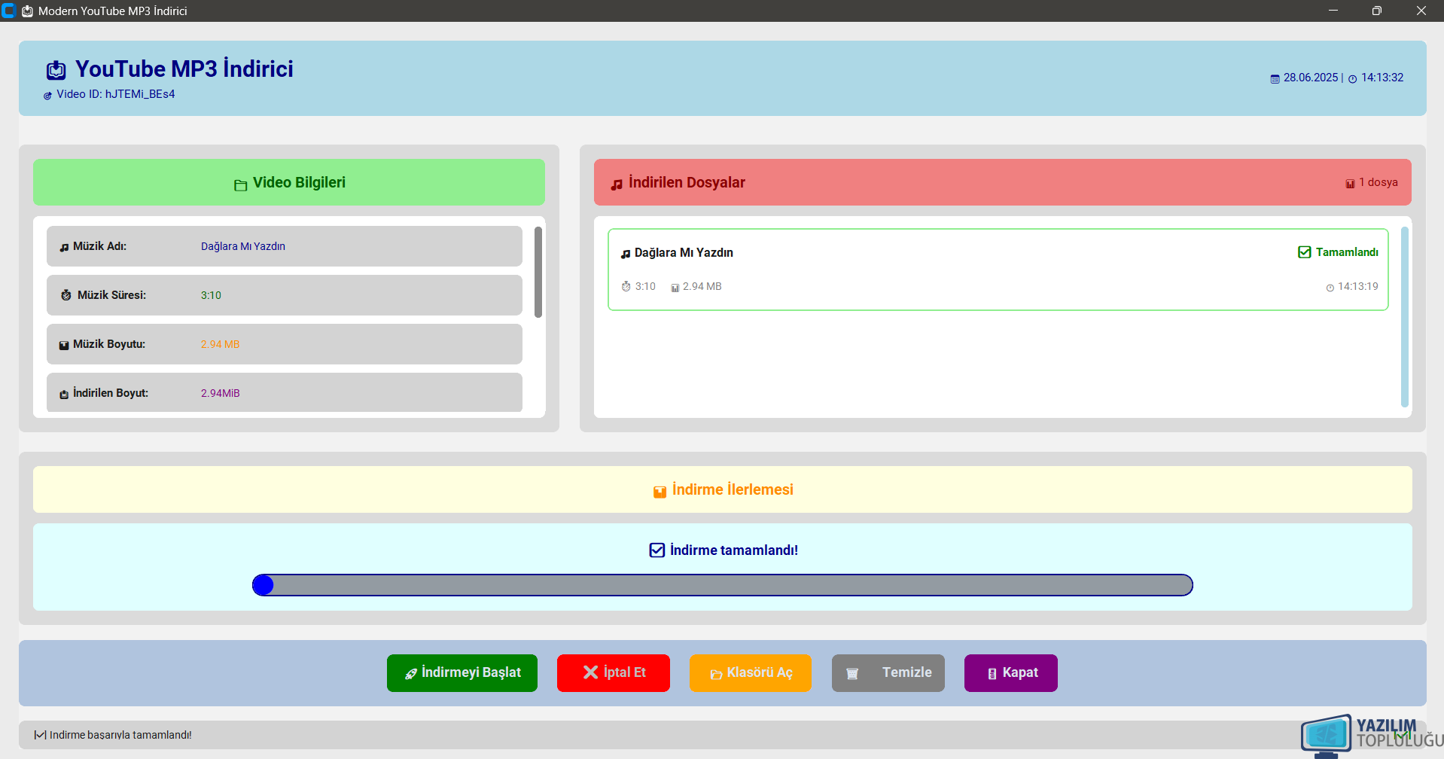This screenshot has width=1444, height=759.
Task: Click the Tamamlandı check icon on file card
Action: [x=1305, y=252]
